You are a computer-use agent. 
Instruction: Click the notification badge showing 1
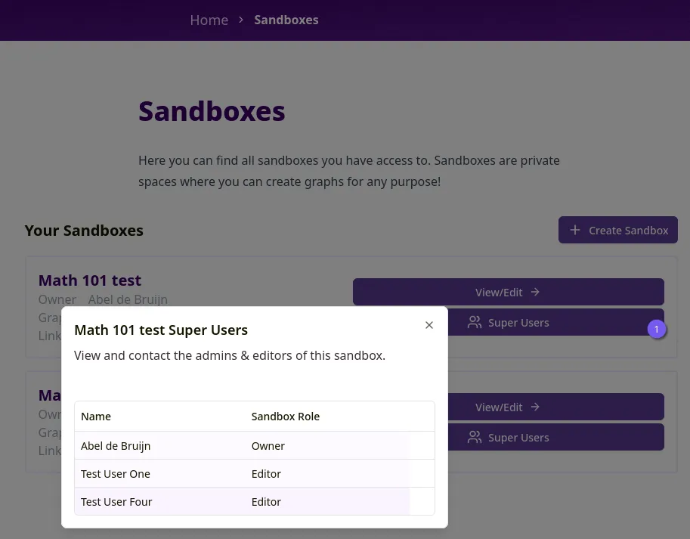tap(657, 329)
